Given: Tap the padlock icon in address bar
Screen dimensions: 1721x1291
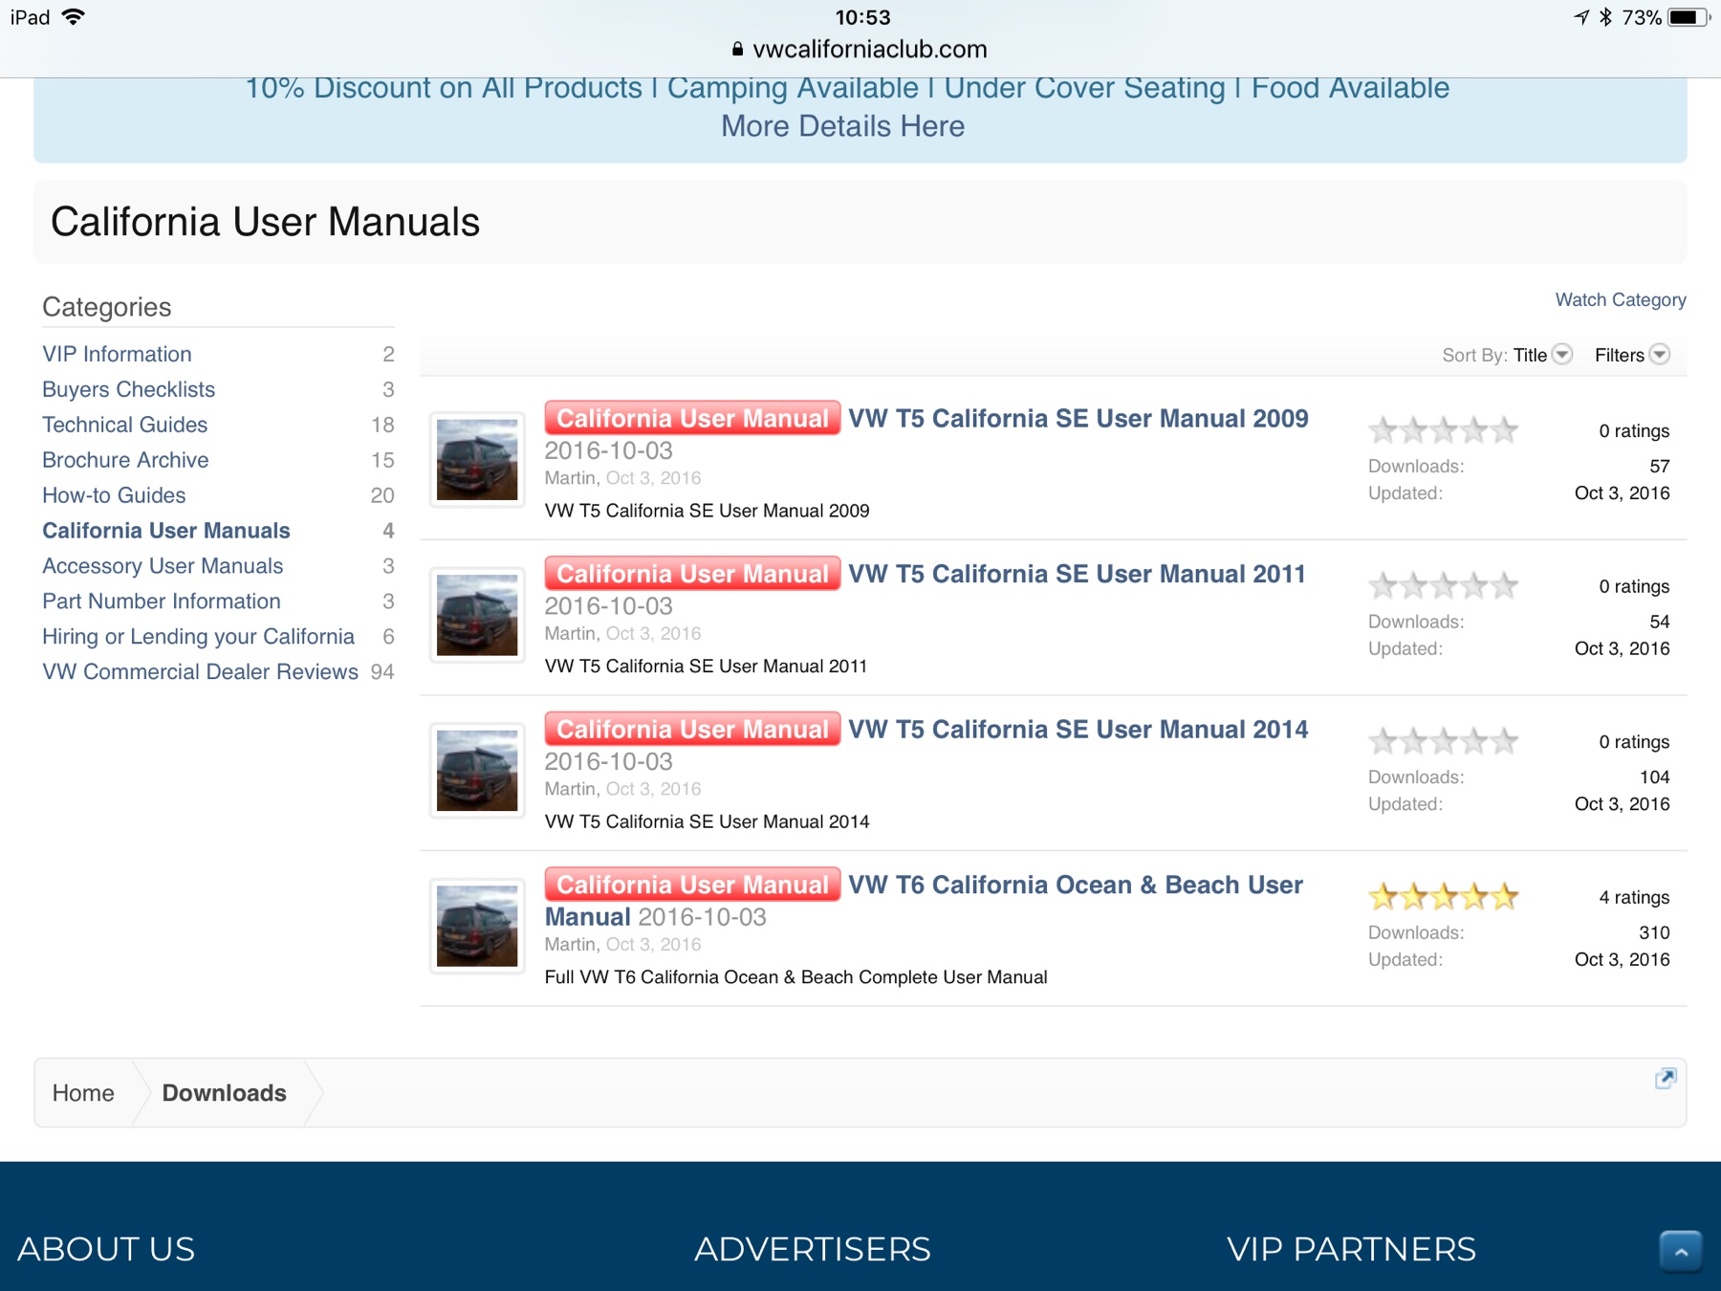Looking at the screenshot, I should point(737,49).
